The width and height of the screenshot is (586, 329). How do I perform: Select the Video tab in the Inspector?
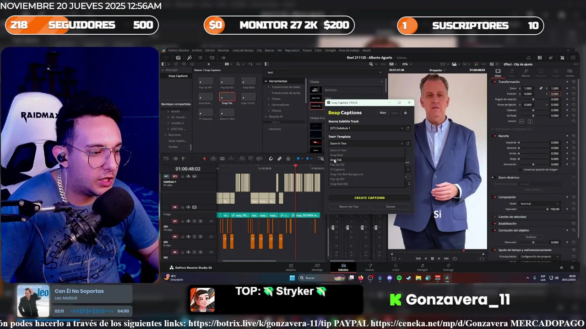tap(498, 73)
